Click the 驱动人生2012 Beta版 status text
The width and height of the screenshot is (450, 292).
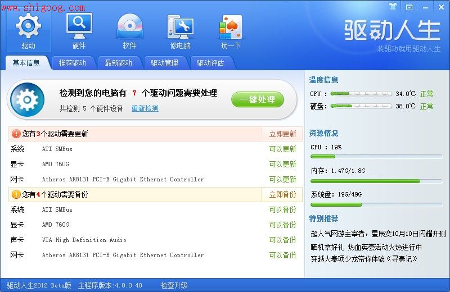pyautogui.click(x=39, y=285)
